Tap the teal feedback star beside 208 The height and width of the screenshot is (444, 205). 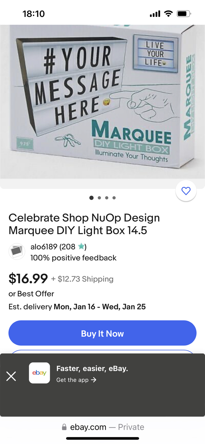pos(81,246)
